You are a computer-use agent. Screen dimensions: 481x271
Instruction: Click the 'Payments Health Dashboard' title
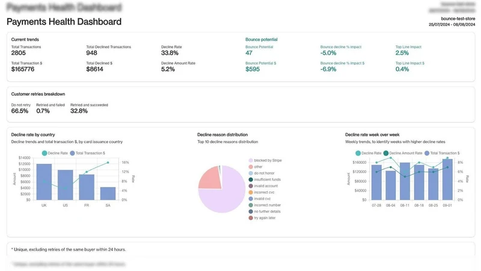point(64,22)
